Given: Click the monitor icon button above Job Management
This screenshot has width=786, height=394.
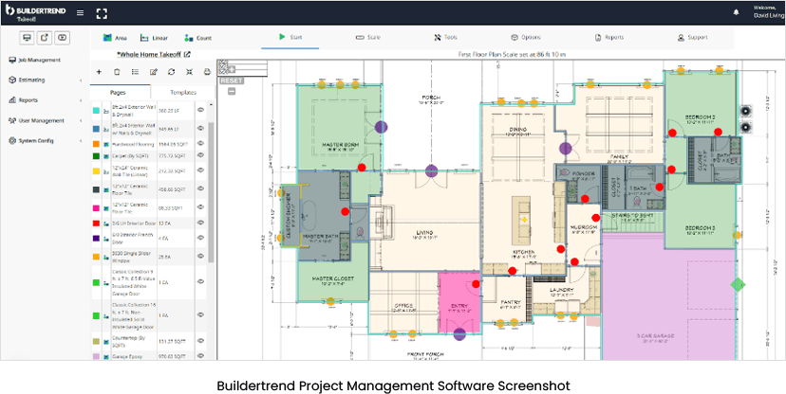Looking at the screenshot, I should coord(28,37).
